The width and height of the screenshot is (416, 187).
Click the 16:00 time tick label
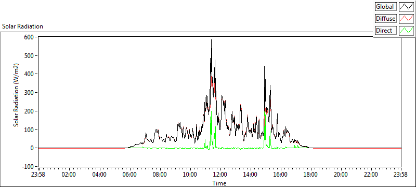280,175
